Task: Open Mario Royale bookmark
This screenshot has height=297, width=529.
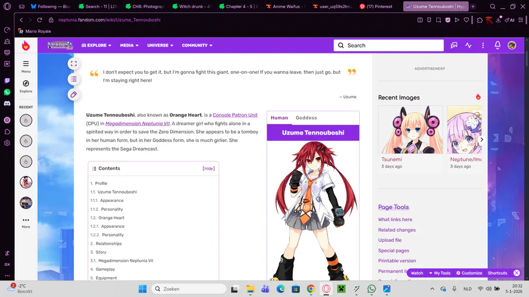Action: (x=35, y=31)
